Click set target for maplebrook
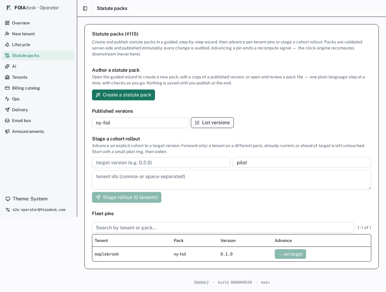 290,254
